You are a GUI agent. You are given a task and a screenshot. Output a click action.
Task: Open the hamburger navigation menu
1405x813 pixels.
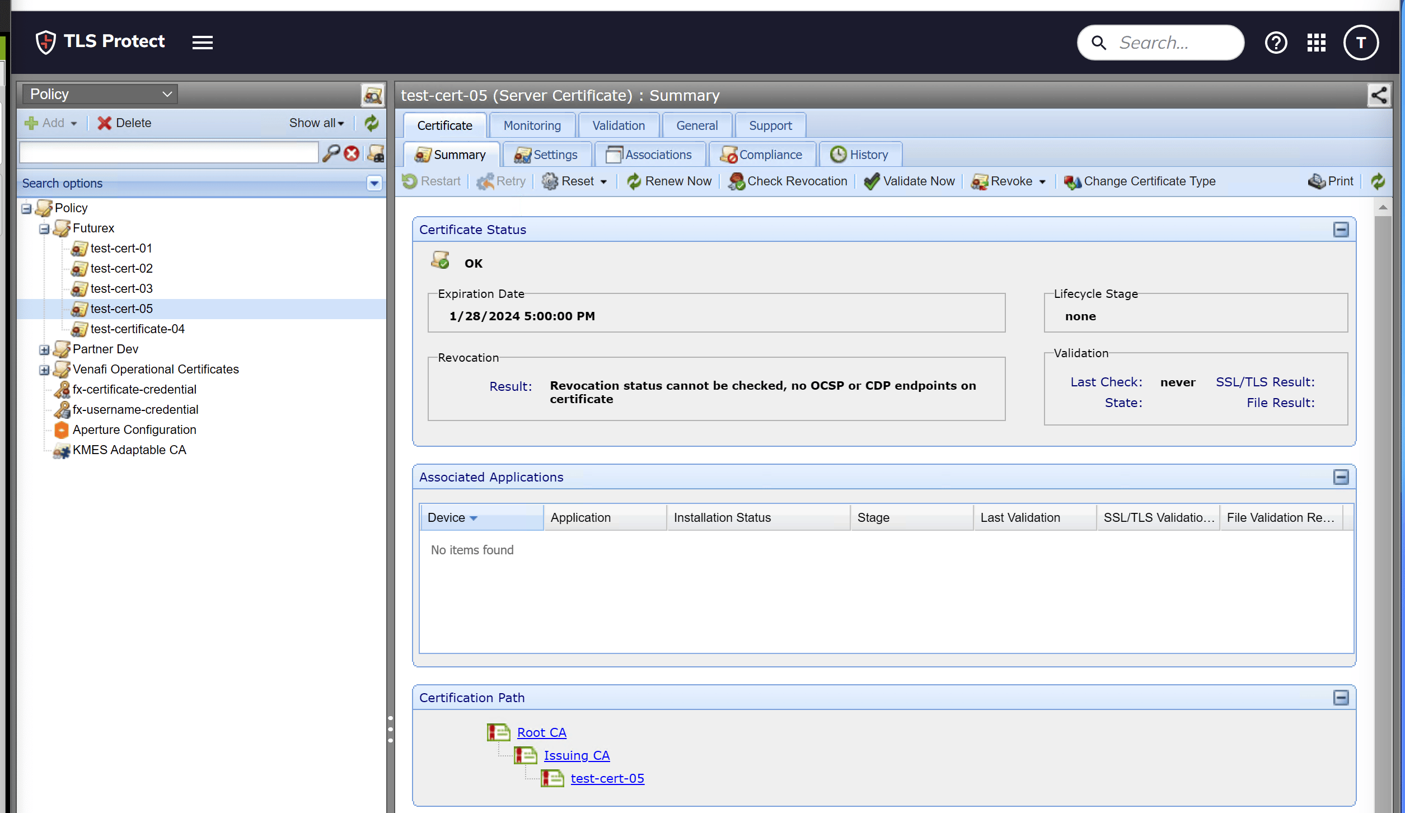[x=202, y=43]
